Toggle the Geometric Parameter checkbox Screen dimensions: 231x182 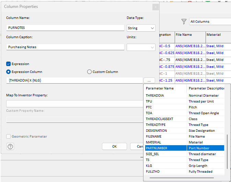point(8,136)
